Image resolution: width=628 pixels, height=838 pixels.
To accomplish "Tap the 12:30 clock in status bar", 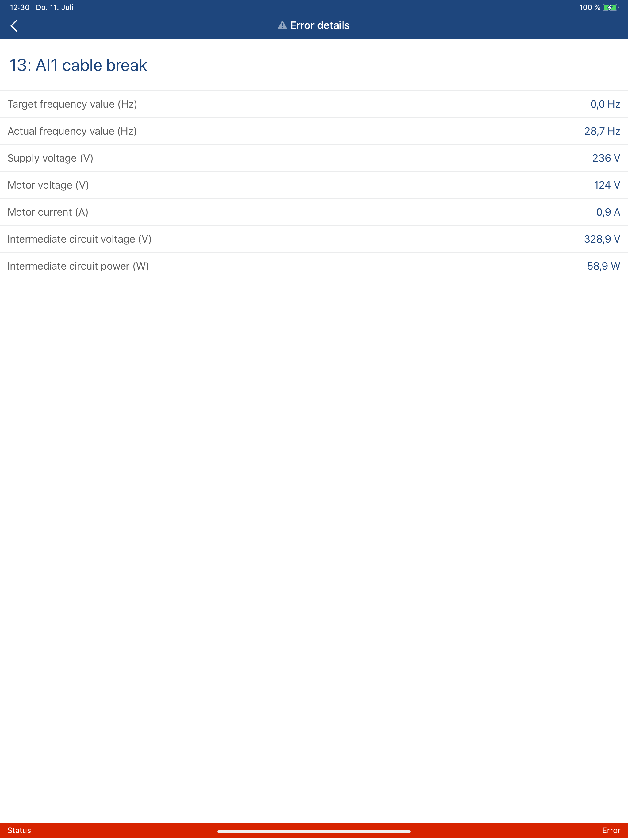I will click(20, 7).
